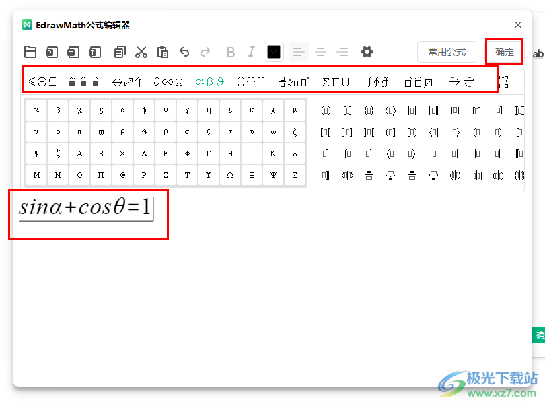This screenshot has width=545, height=404.
Task: Insert capital Theta Θ
Action: 122,175
